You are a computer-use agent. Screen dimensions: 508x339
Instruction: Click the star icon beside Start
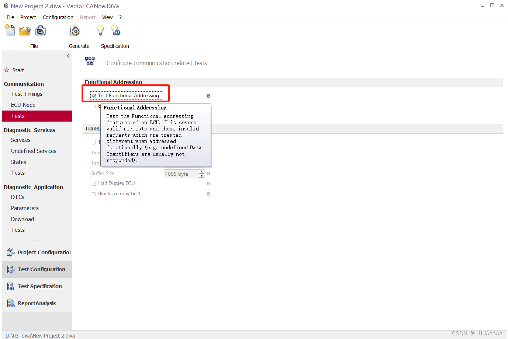click(7, 70)
